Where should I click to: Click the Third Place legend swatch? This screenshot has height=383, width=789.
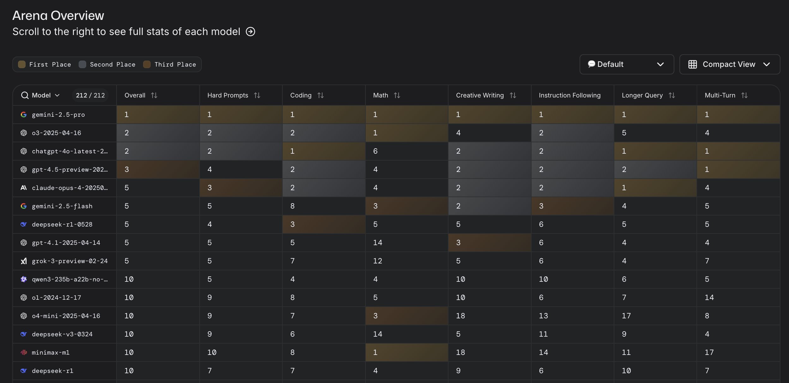coord(147,64)
